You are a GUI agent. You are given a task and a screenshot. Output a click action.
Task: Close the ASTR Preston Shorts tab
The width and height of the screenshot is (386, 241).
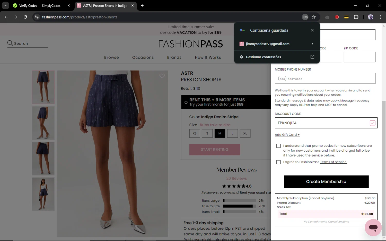[x=133, y=5]
